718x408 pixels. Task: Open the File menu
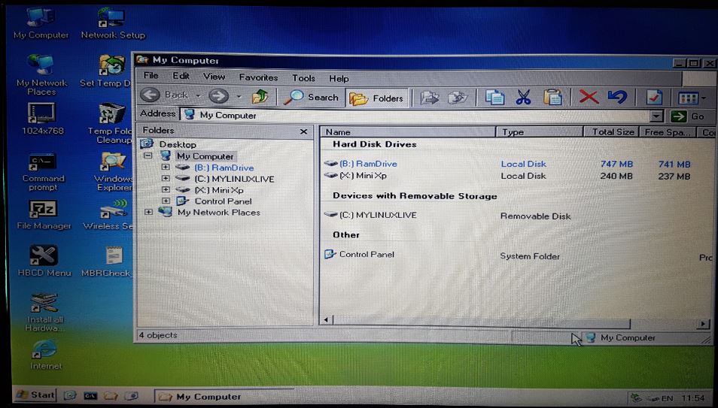tap(151, 75)
